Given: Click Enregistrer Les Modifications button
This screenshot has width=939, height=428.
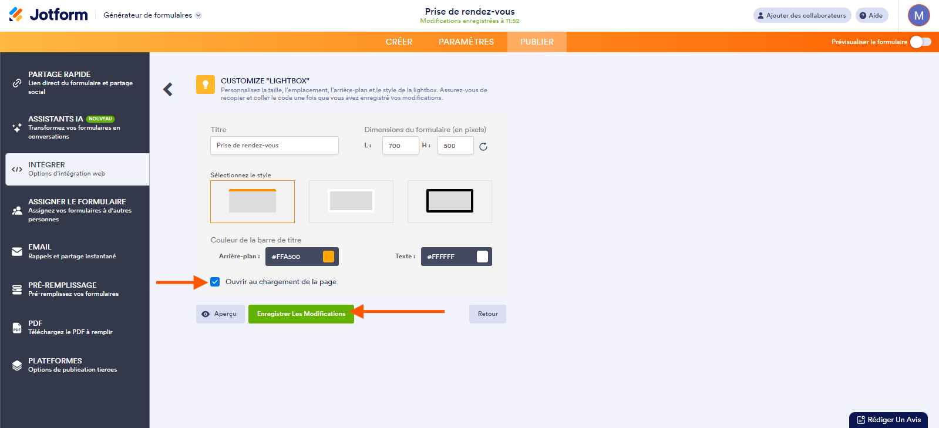Looking at the screenshot, I should click(x=301, y=314).
